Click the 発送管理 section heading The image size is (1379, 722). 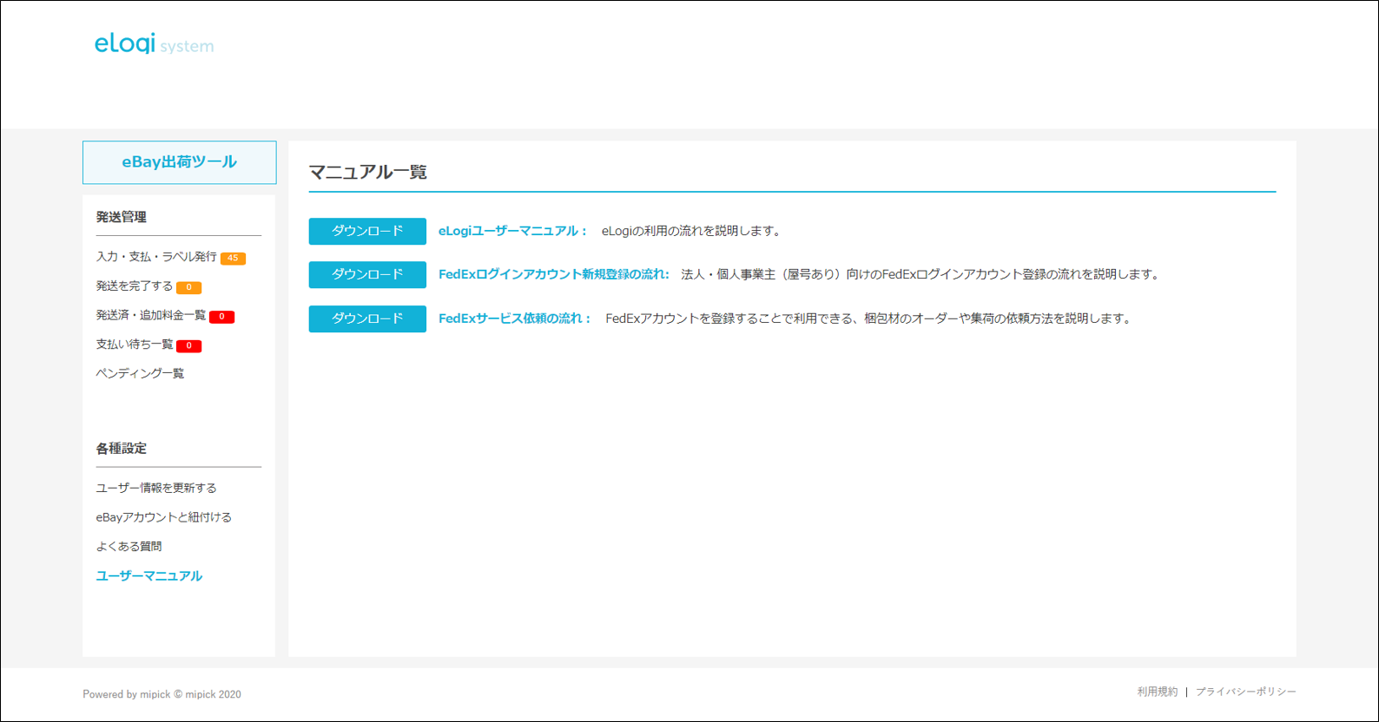click(x=121, y=217)
